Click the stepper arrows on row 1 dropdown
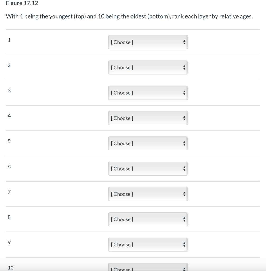Viewport: 266px width, 271px height. tap(184, 42)
